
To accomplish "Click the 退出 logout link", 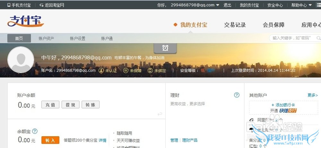I will click(x=227, y=5).
